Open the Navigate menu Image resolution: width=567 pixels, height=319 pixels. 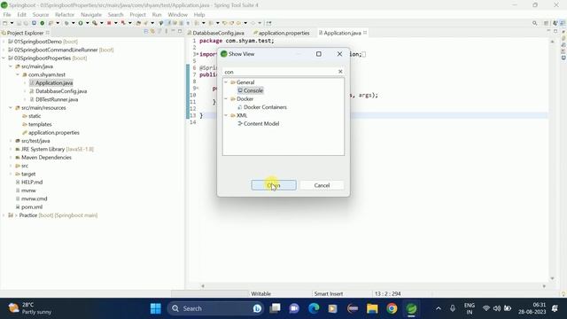coord(91,14)
